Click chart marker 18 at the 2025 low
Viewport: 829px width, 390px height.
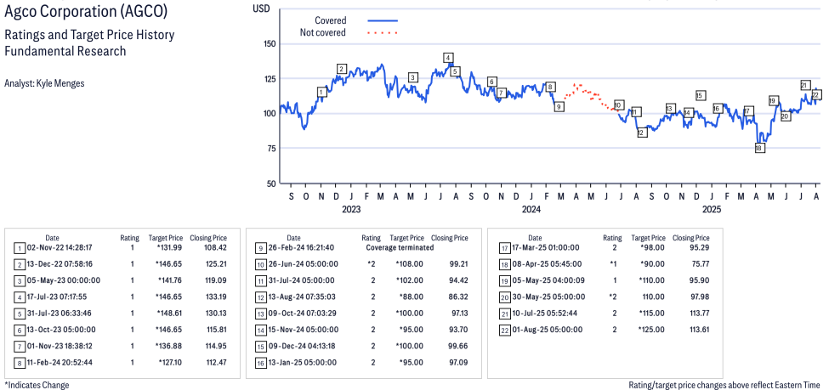759,149
